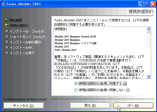Select 使用許諾契約の条項に同意する radio button
Viewport: 157px width, 112px height.
point(76,84)
